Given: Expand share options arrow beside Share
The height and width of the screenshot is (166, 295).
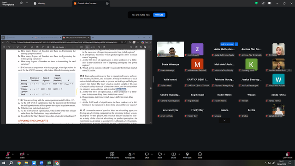Looking at the screenshot, I should pos(179,154).
